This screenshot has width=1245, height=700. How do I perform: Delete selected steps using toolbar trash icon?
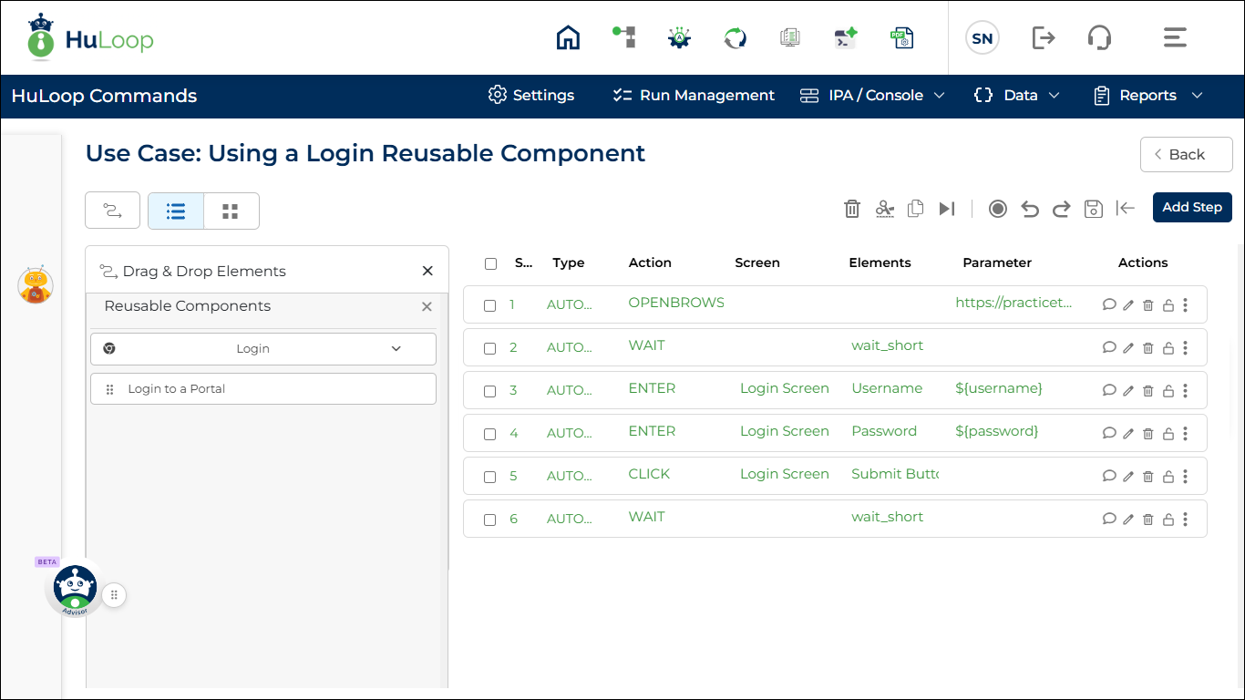(x=852, y=209)
